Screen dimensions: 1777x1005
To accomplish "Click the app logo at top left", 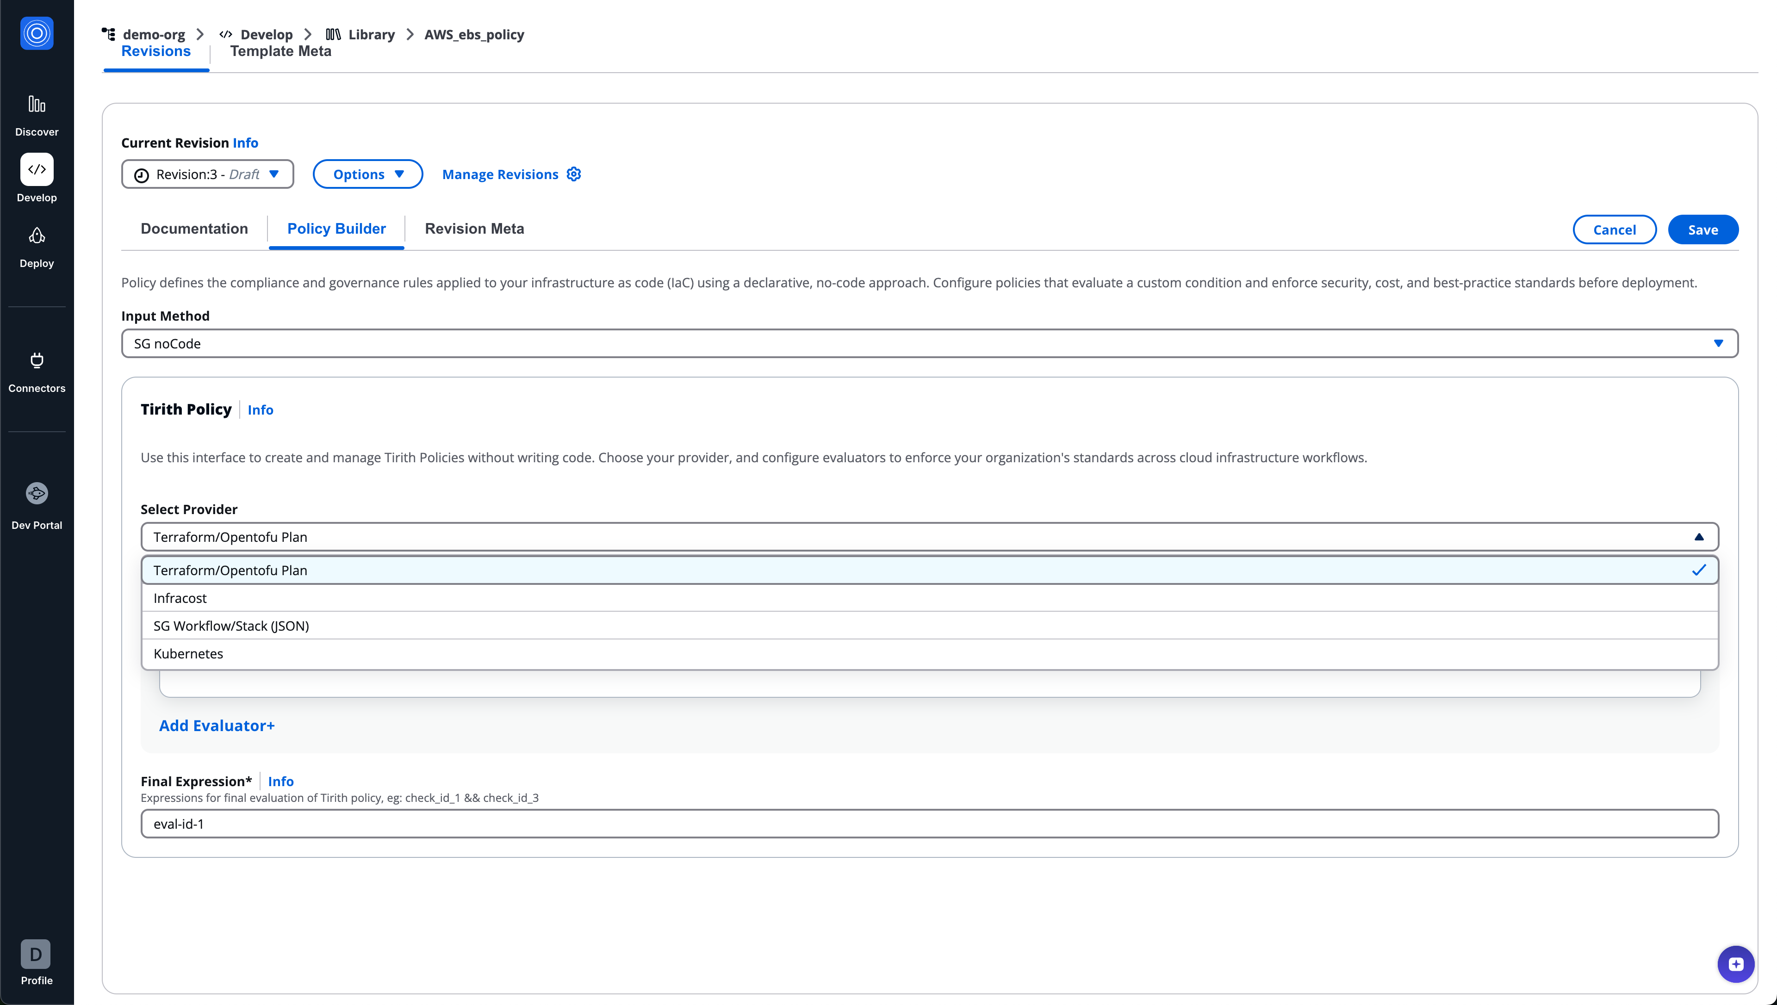I will (x=36, y=33).
